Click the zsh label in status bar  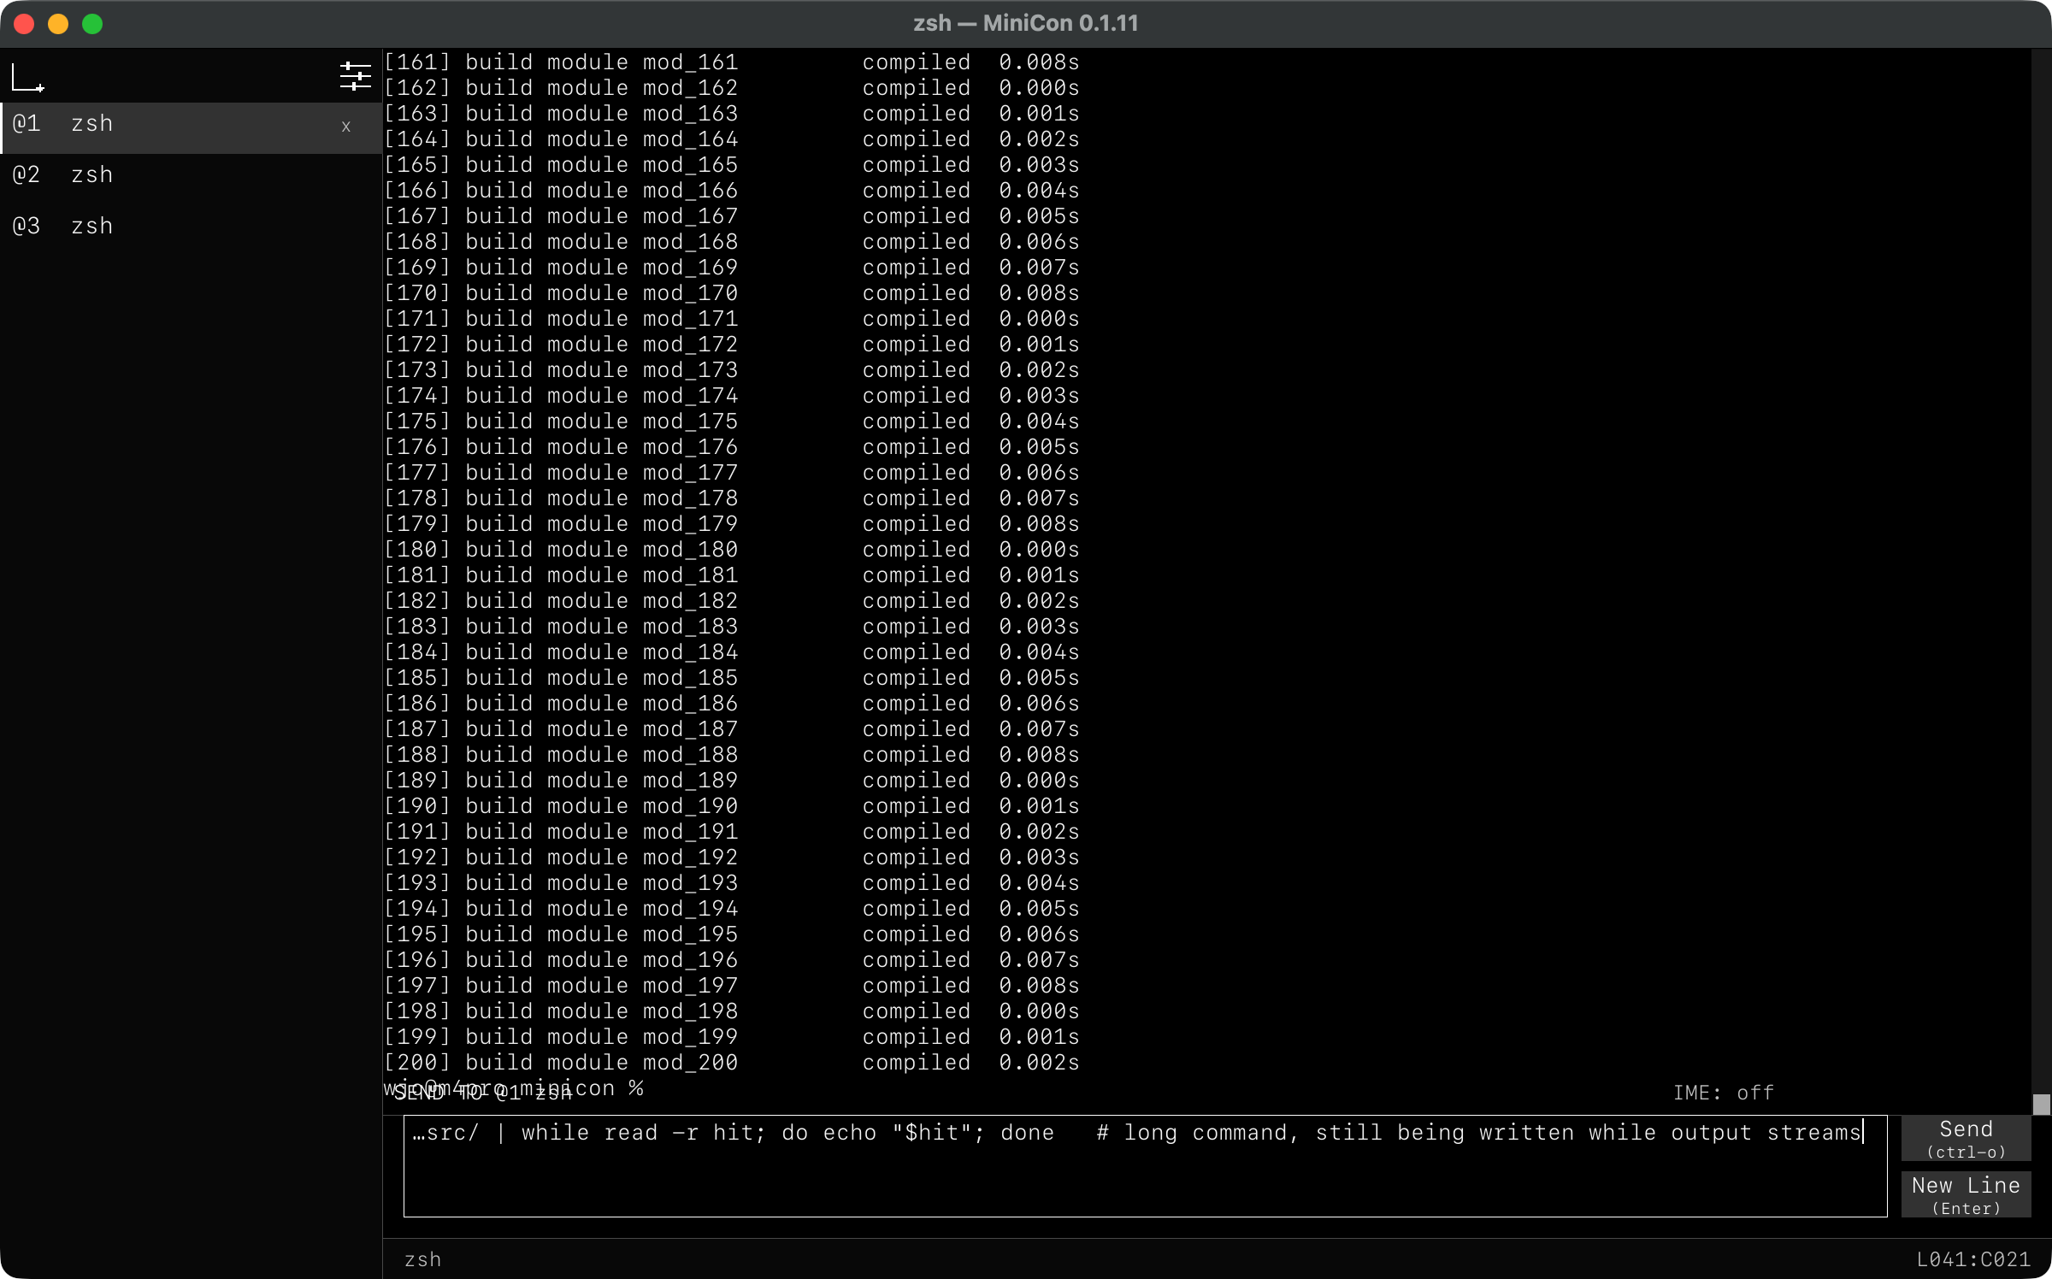click(x=422, y=1259)
